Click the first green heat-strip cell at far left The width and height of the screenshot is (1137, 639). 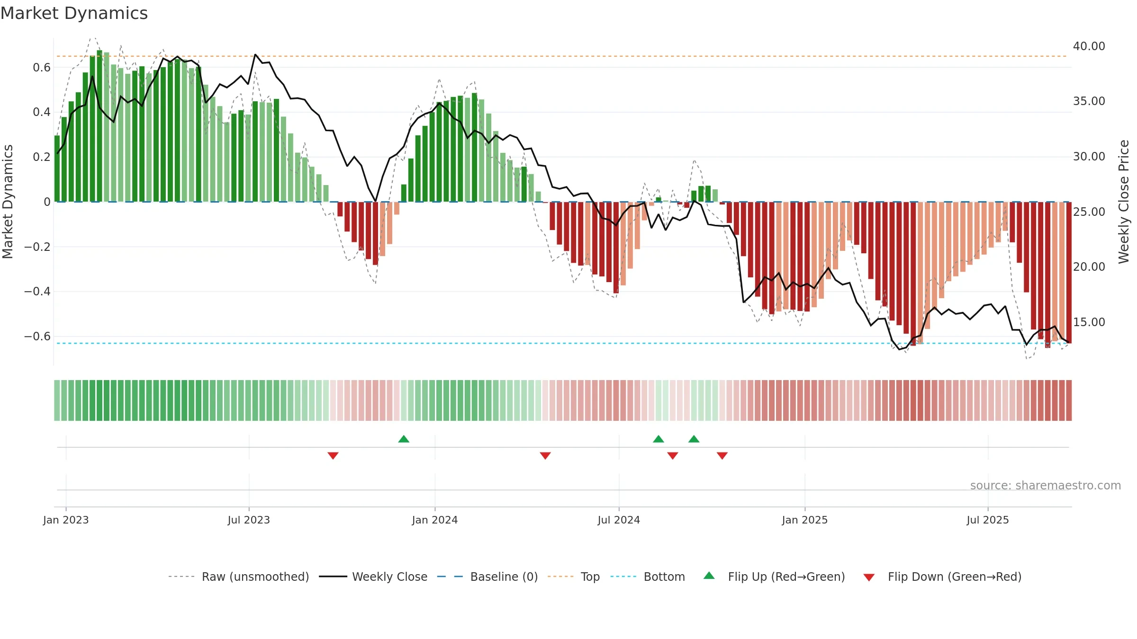[57, 400]
